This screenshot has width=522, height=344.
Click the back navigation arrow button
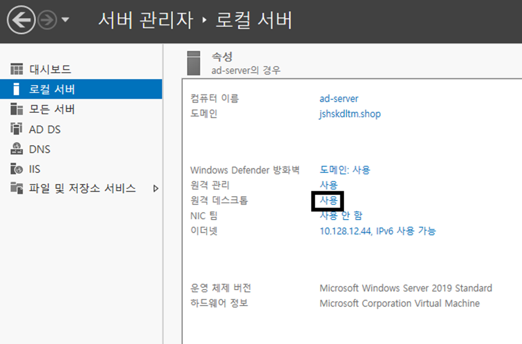point(21,21)
